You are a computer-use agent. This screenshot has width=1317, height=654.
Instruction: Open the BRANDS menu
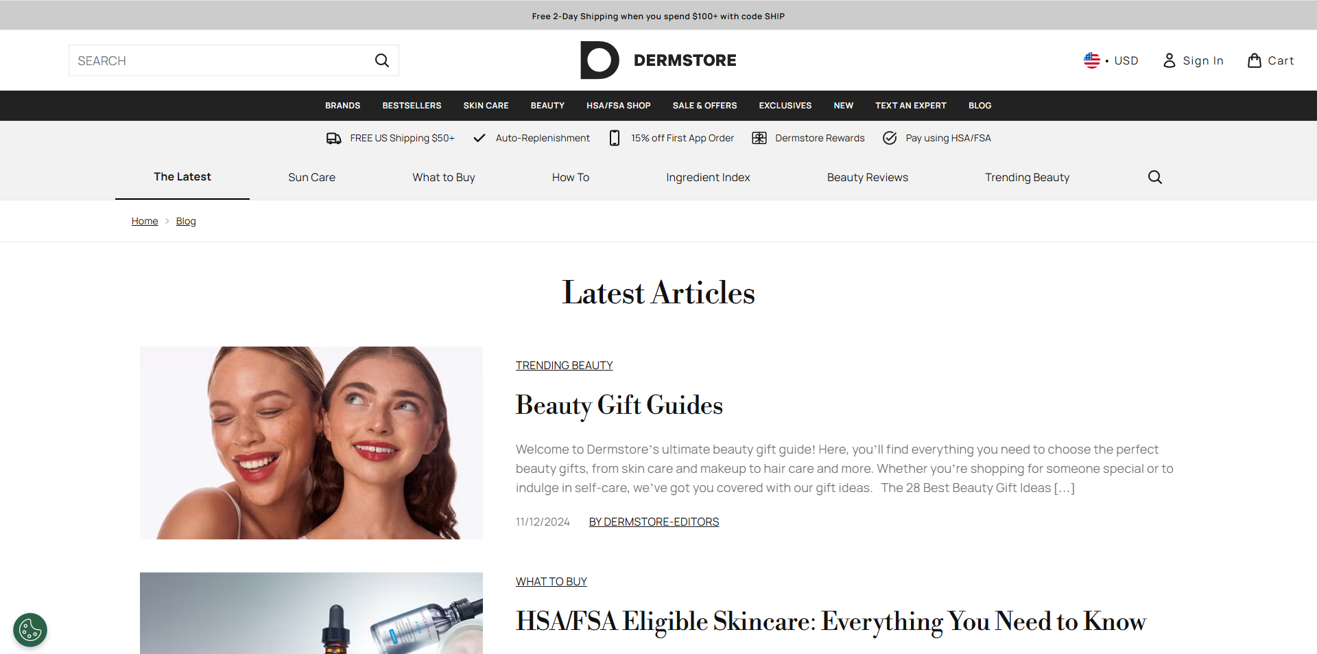(x=342, y=105)
